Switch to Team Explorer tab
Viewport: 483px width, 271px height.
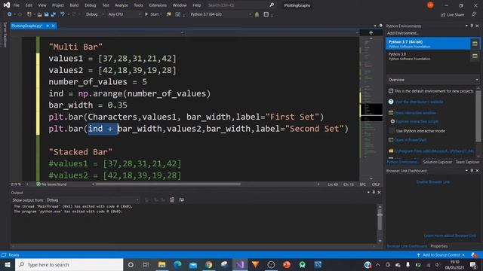tap(467, 162)
